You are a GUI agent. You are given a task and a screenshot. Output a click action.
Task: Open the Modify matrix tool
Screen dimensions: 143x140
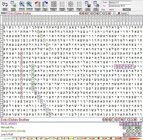pos(13,6)
